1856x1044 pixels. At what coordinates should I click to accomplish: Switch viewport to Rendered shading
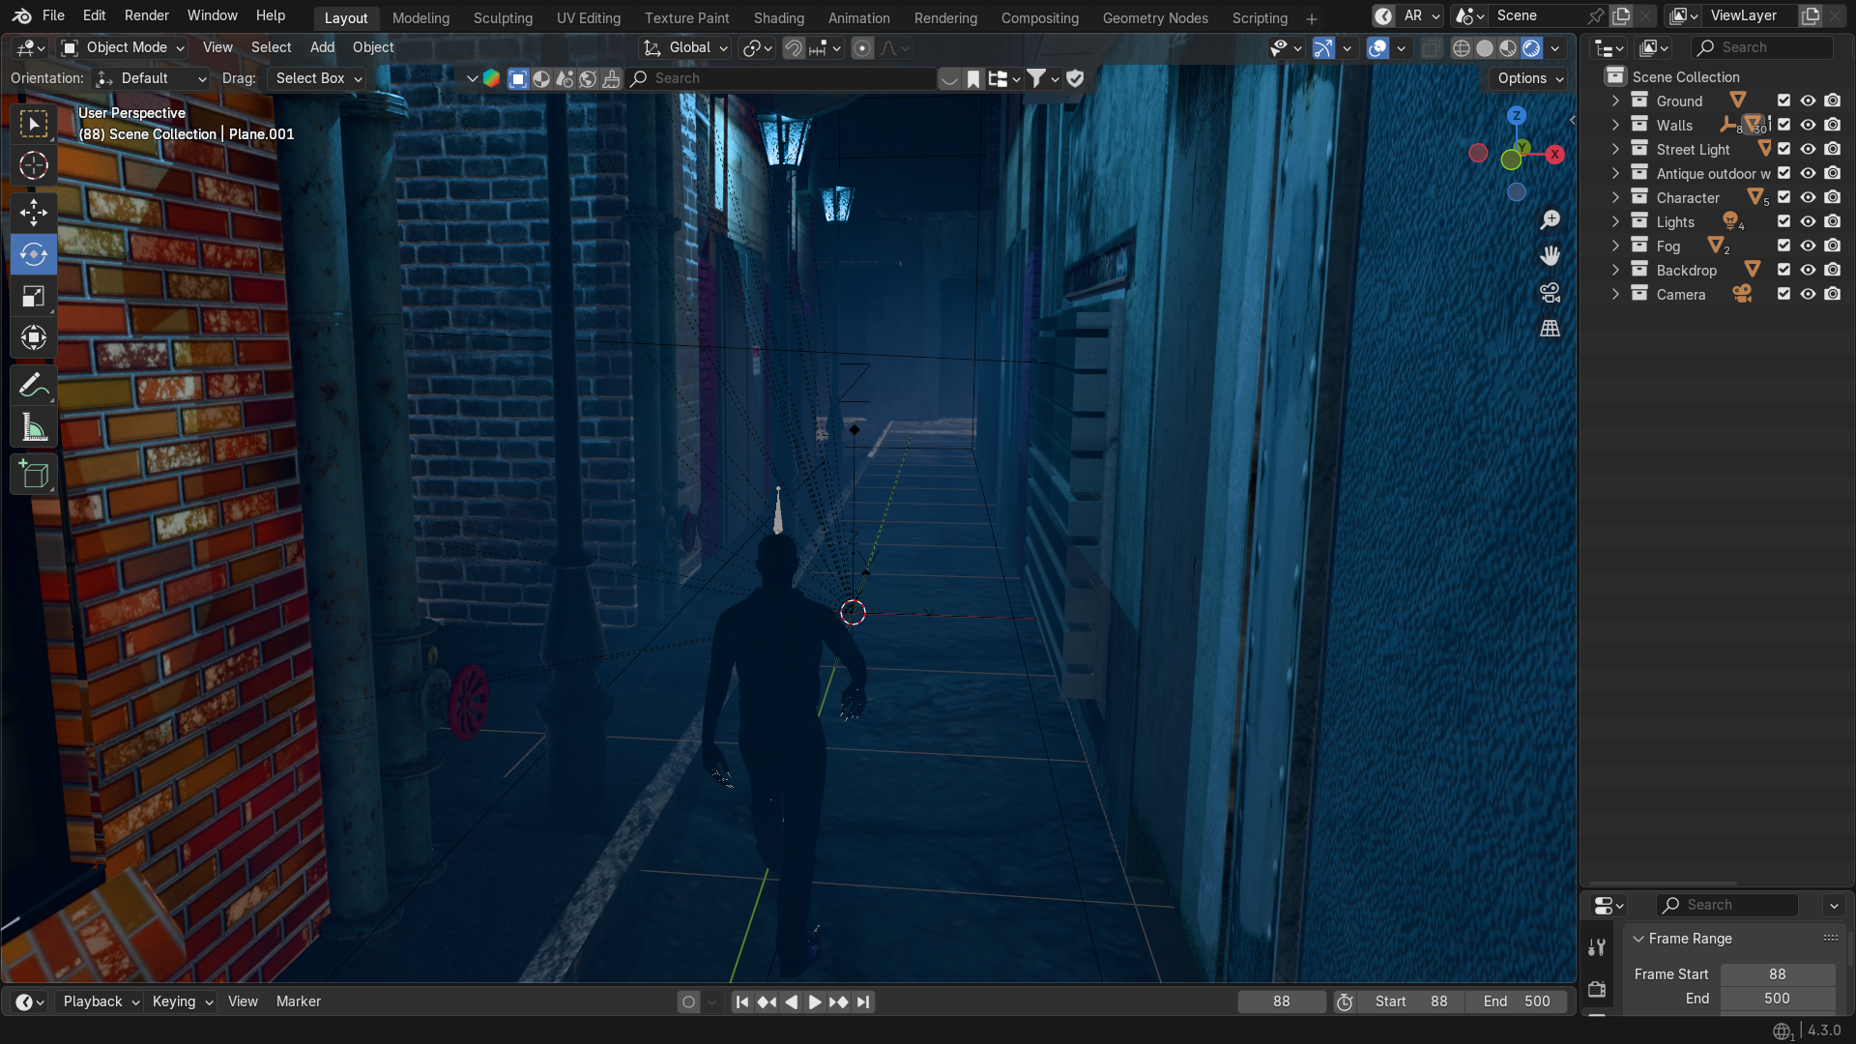click(x=1533, y=48)
